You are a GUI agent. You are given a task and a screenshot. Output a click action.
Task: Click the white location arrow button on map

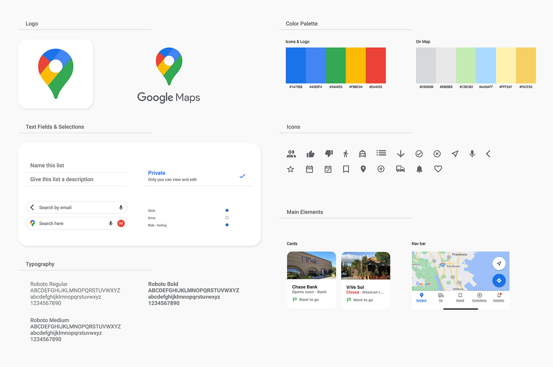(499, 263)
